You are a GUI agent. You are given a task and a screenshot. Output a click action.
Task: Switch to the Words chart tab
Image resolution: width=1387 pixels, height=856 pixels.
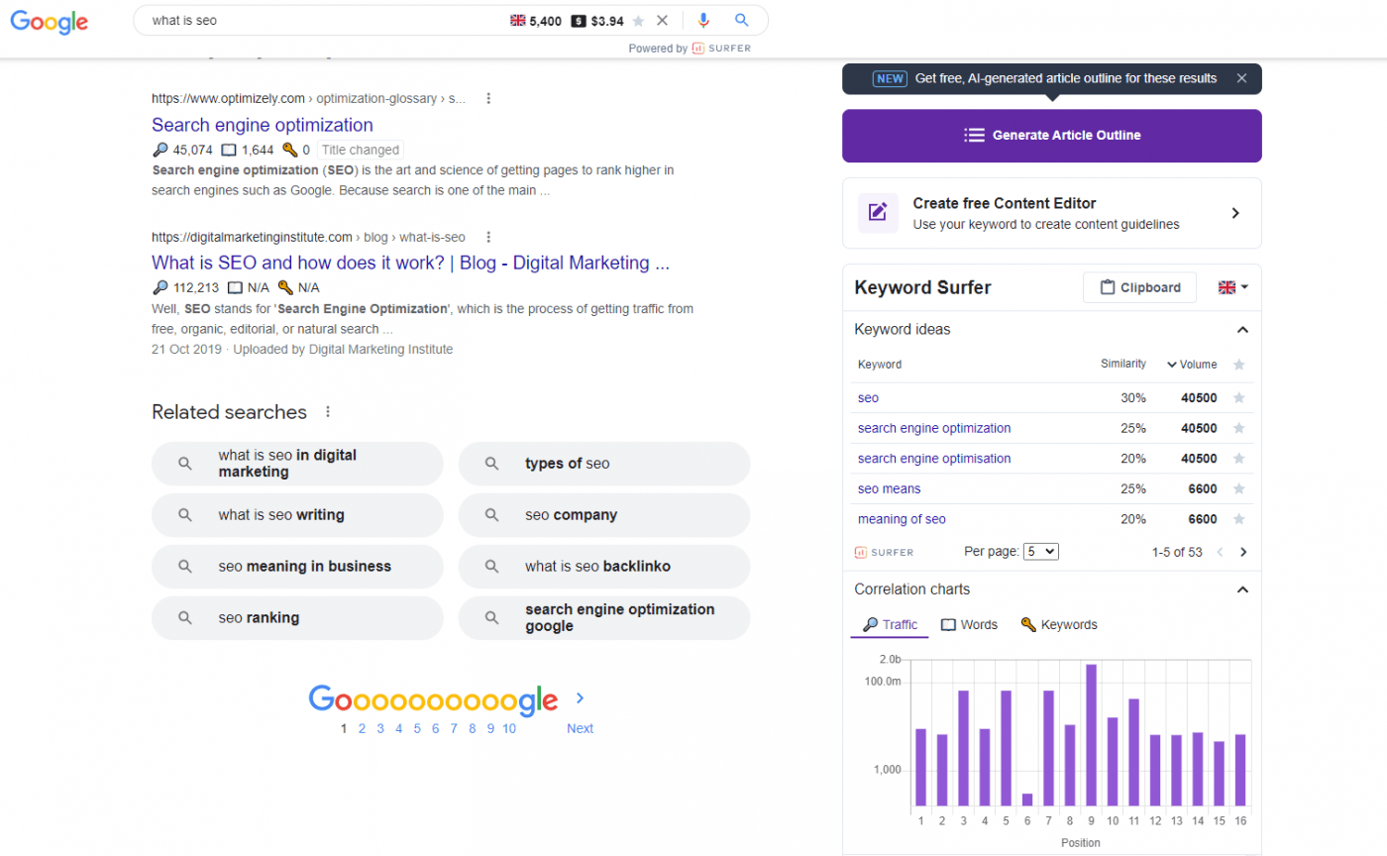click(x=969, y=625)
